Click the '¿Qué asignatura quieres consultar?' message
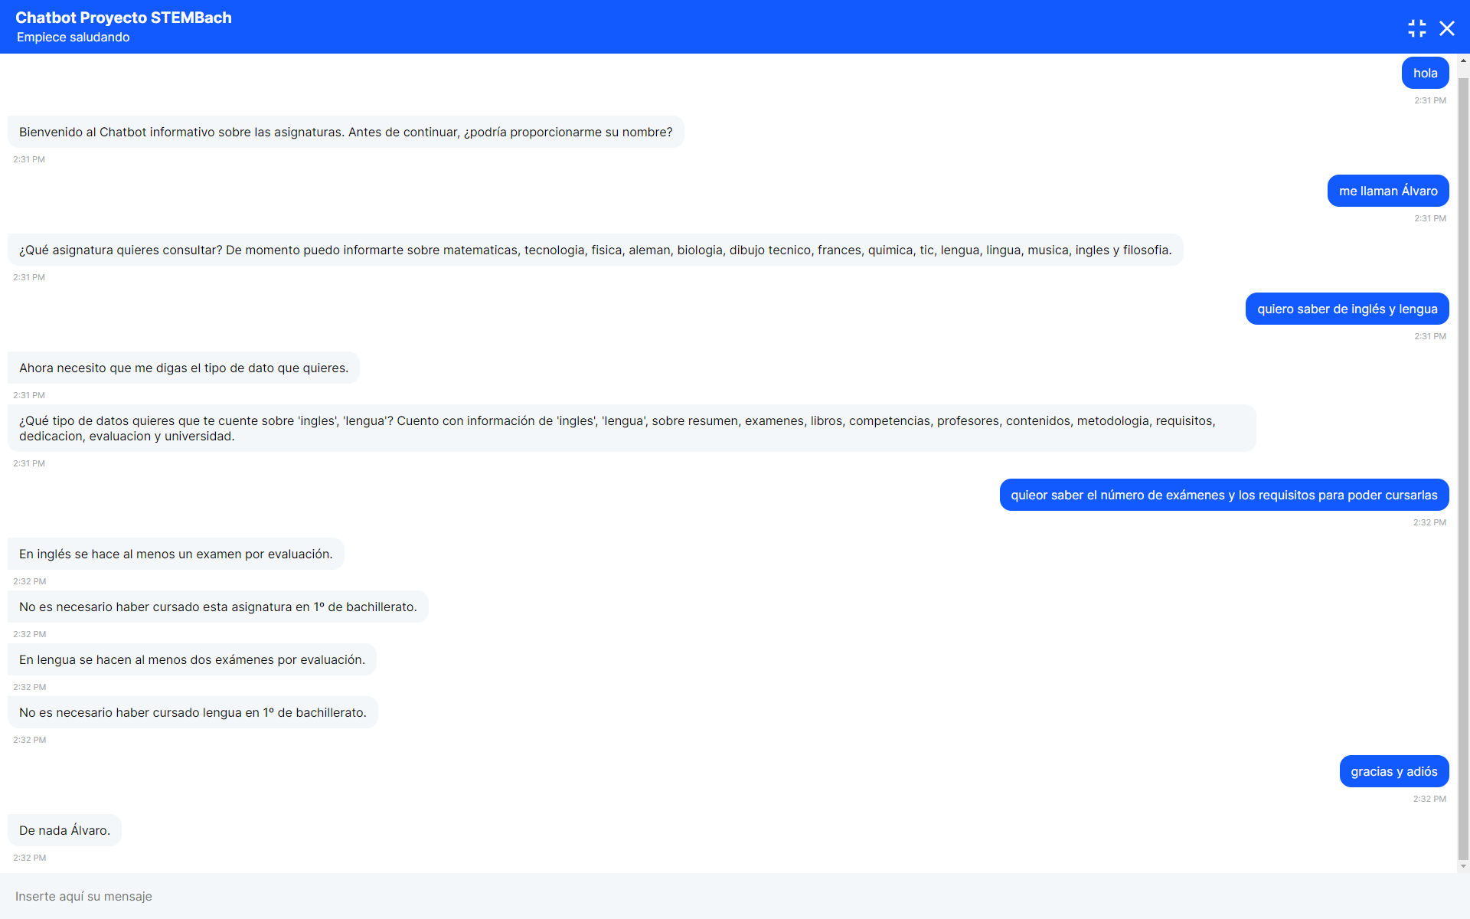This screenshot has height=919, width=1470. [595, 250]
